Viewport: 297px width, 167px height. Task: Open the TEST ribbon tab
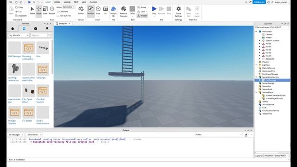pyautogui.click(x=76, y=2)
